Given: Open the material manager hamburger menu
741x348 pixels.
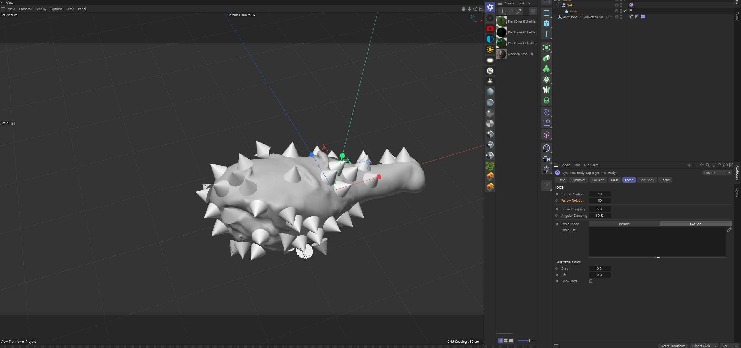Looking at the screenshot, I should 500,3.
